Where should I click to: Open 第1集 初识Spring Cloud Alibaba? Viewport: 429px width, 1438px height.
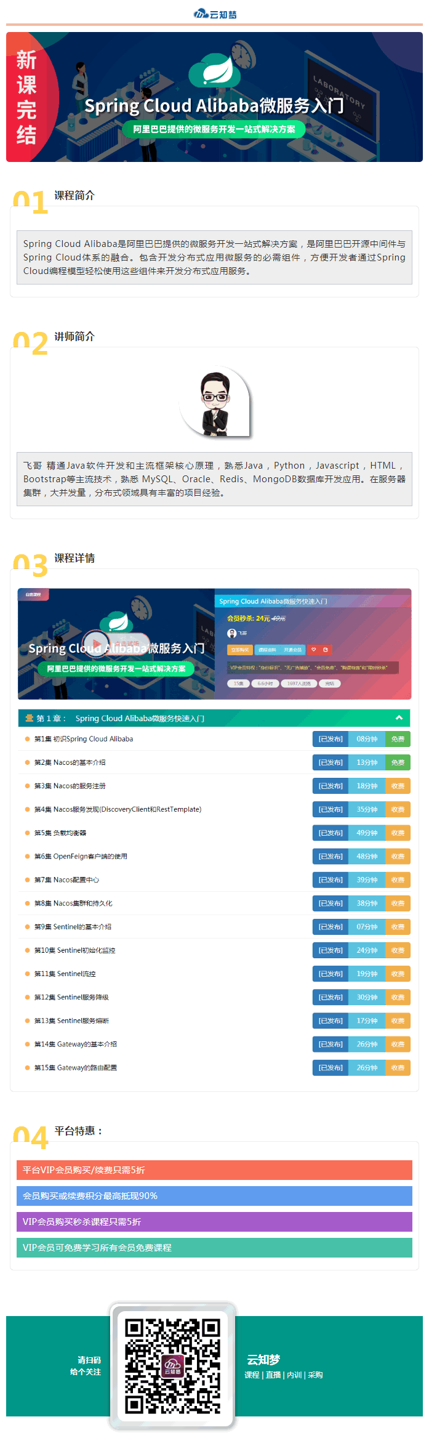coord(84,739)
